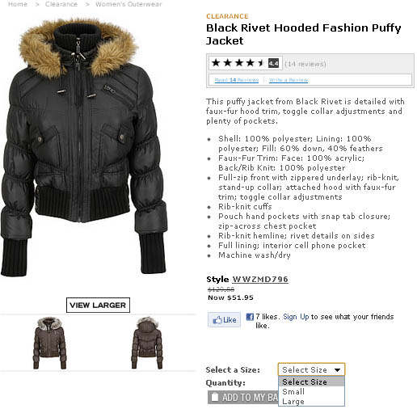Screen dimensions: 417x409
Task: Open Write a Review link
Action: coord(289,80)
